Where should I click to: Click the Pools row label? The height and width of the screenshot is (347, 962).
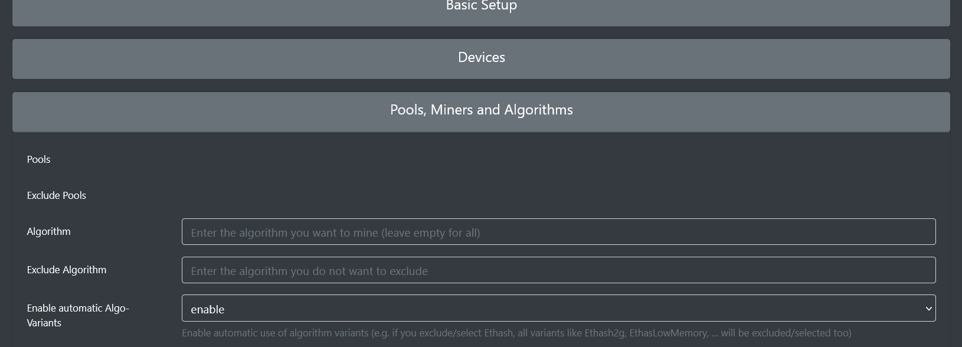38,159
